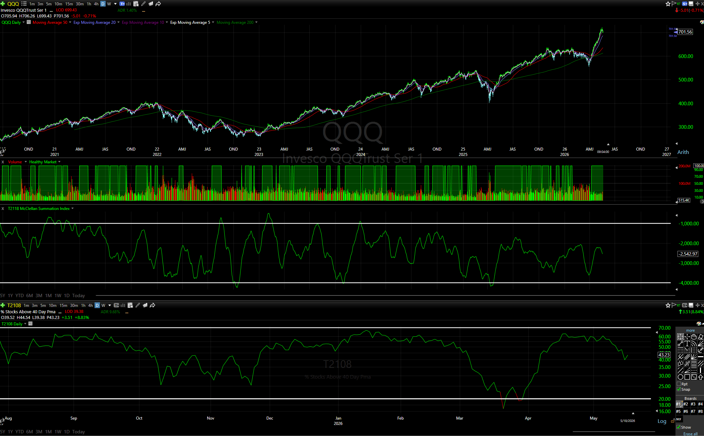The height and width of the screenshot is (436, 704).
Task: Select the Text drawing tool
Action: tap(687, 343)
